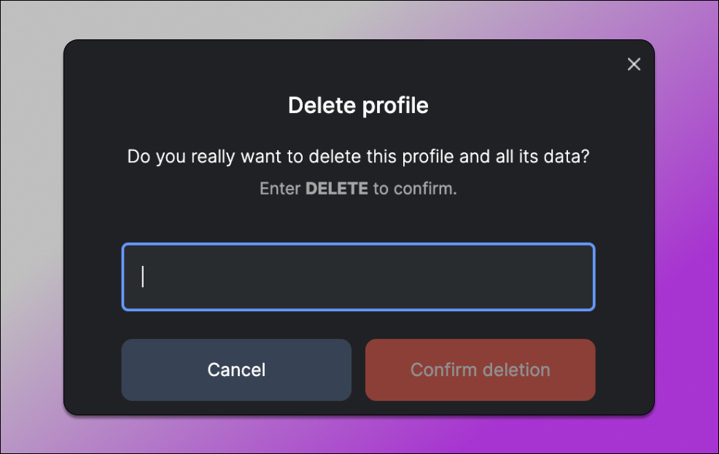
Task: Click empty dialog area left of heading
Action: 168,106
